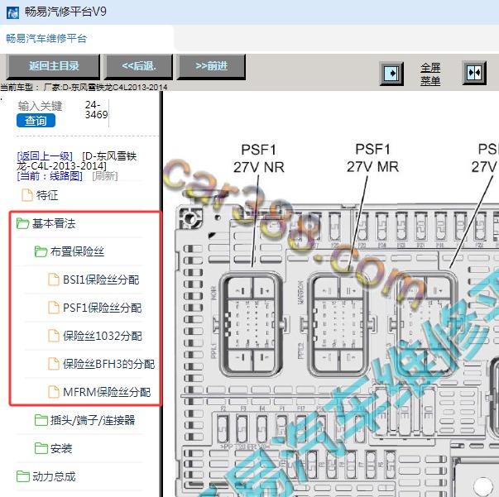Click the 基本看法 open-folder icon
The width and height of the screenshot is (499, 497).
23,223
